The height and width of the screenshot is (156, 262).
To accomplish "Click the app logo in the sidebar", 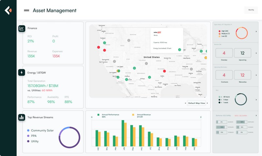I will click(8, 10).
